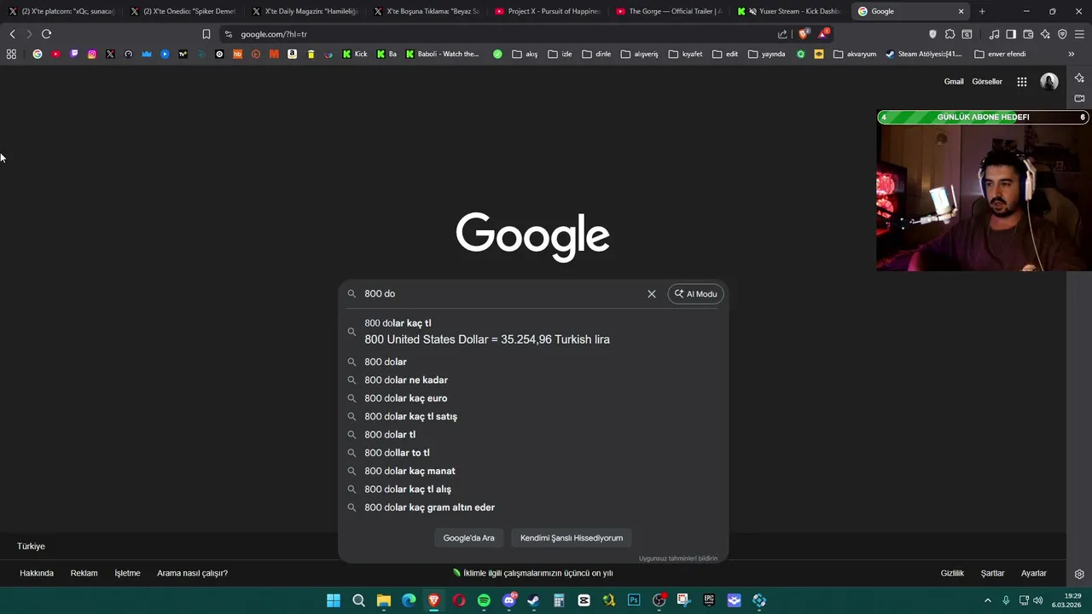This screenshot has width=1092, height=614.
Task: Open the edit bookmarks folder
Action: pyautogui.click(x=724, y=54)
